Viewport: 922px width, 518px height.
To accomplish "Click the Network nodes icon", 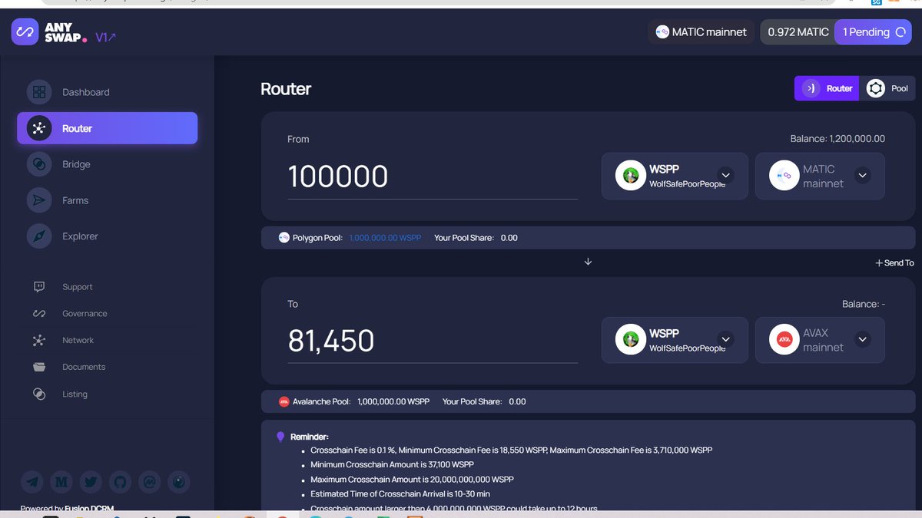I will point(39,340).
